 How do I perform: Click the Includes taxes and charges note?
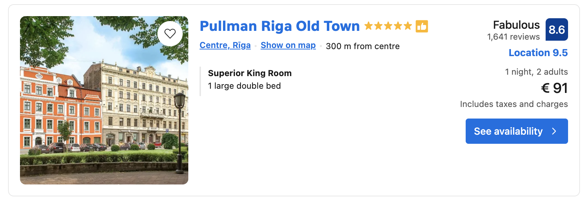coord(514,104)
